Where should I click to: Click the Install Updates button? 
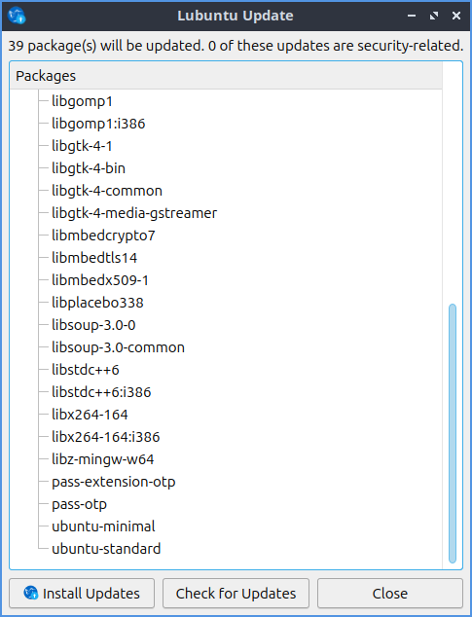coord(82,593)
